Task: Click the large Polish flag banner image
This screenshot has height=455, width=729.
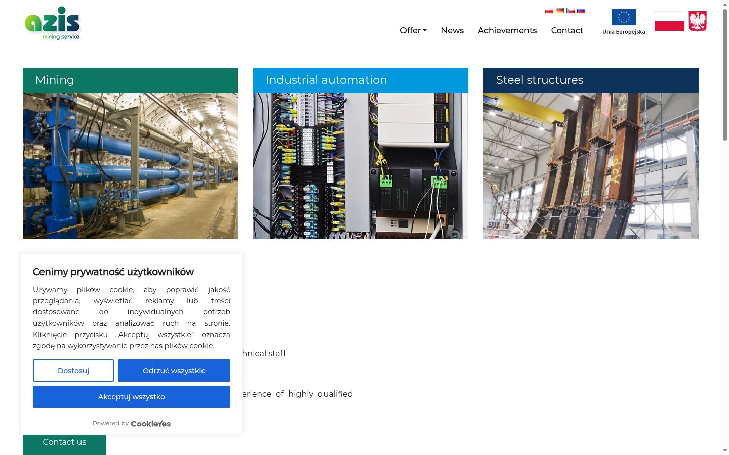Action: coord(669,21)
